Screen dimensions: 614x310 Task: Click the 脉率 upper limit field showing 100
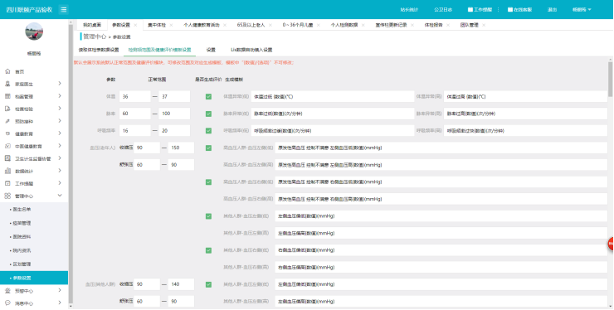tap(174, 114)
